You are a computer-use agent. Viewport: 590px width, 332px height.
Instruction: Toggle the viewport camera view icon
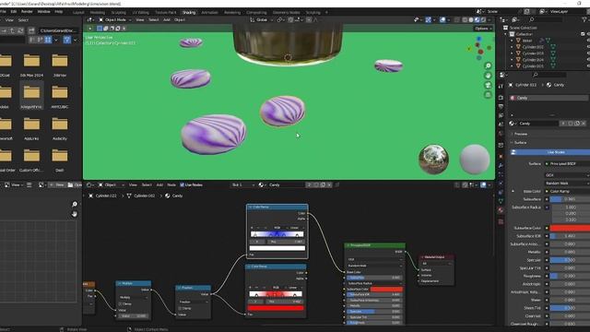[488, 85]
